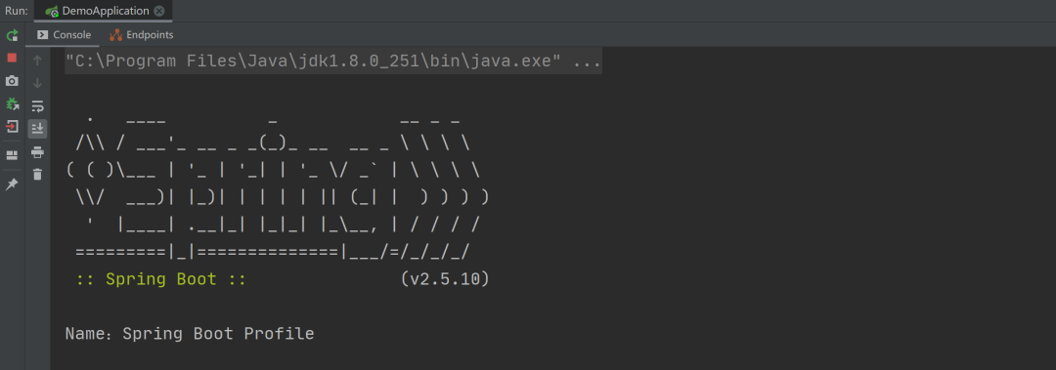The height and width of the screenshot is (370, 1056).
Task: Close the DemoApplication run tab
Action: (159, 11)
